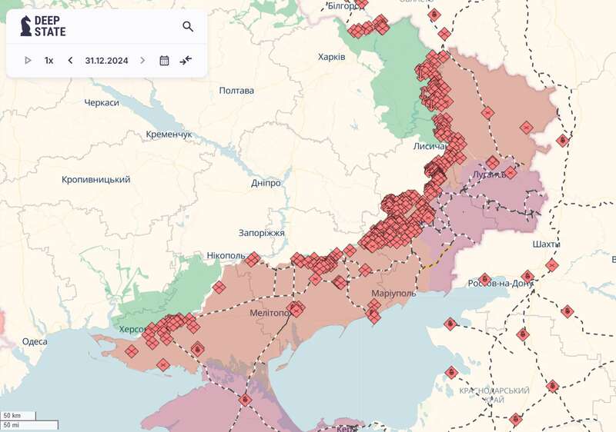This screenshot has width=616, height=432.
Task: Click the Одеса city label
Action: [35, 341]
